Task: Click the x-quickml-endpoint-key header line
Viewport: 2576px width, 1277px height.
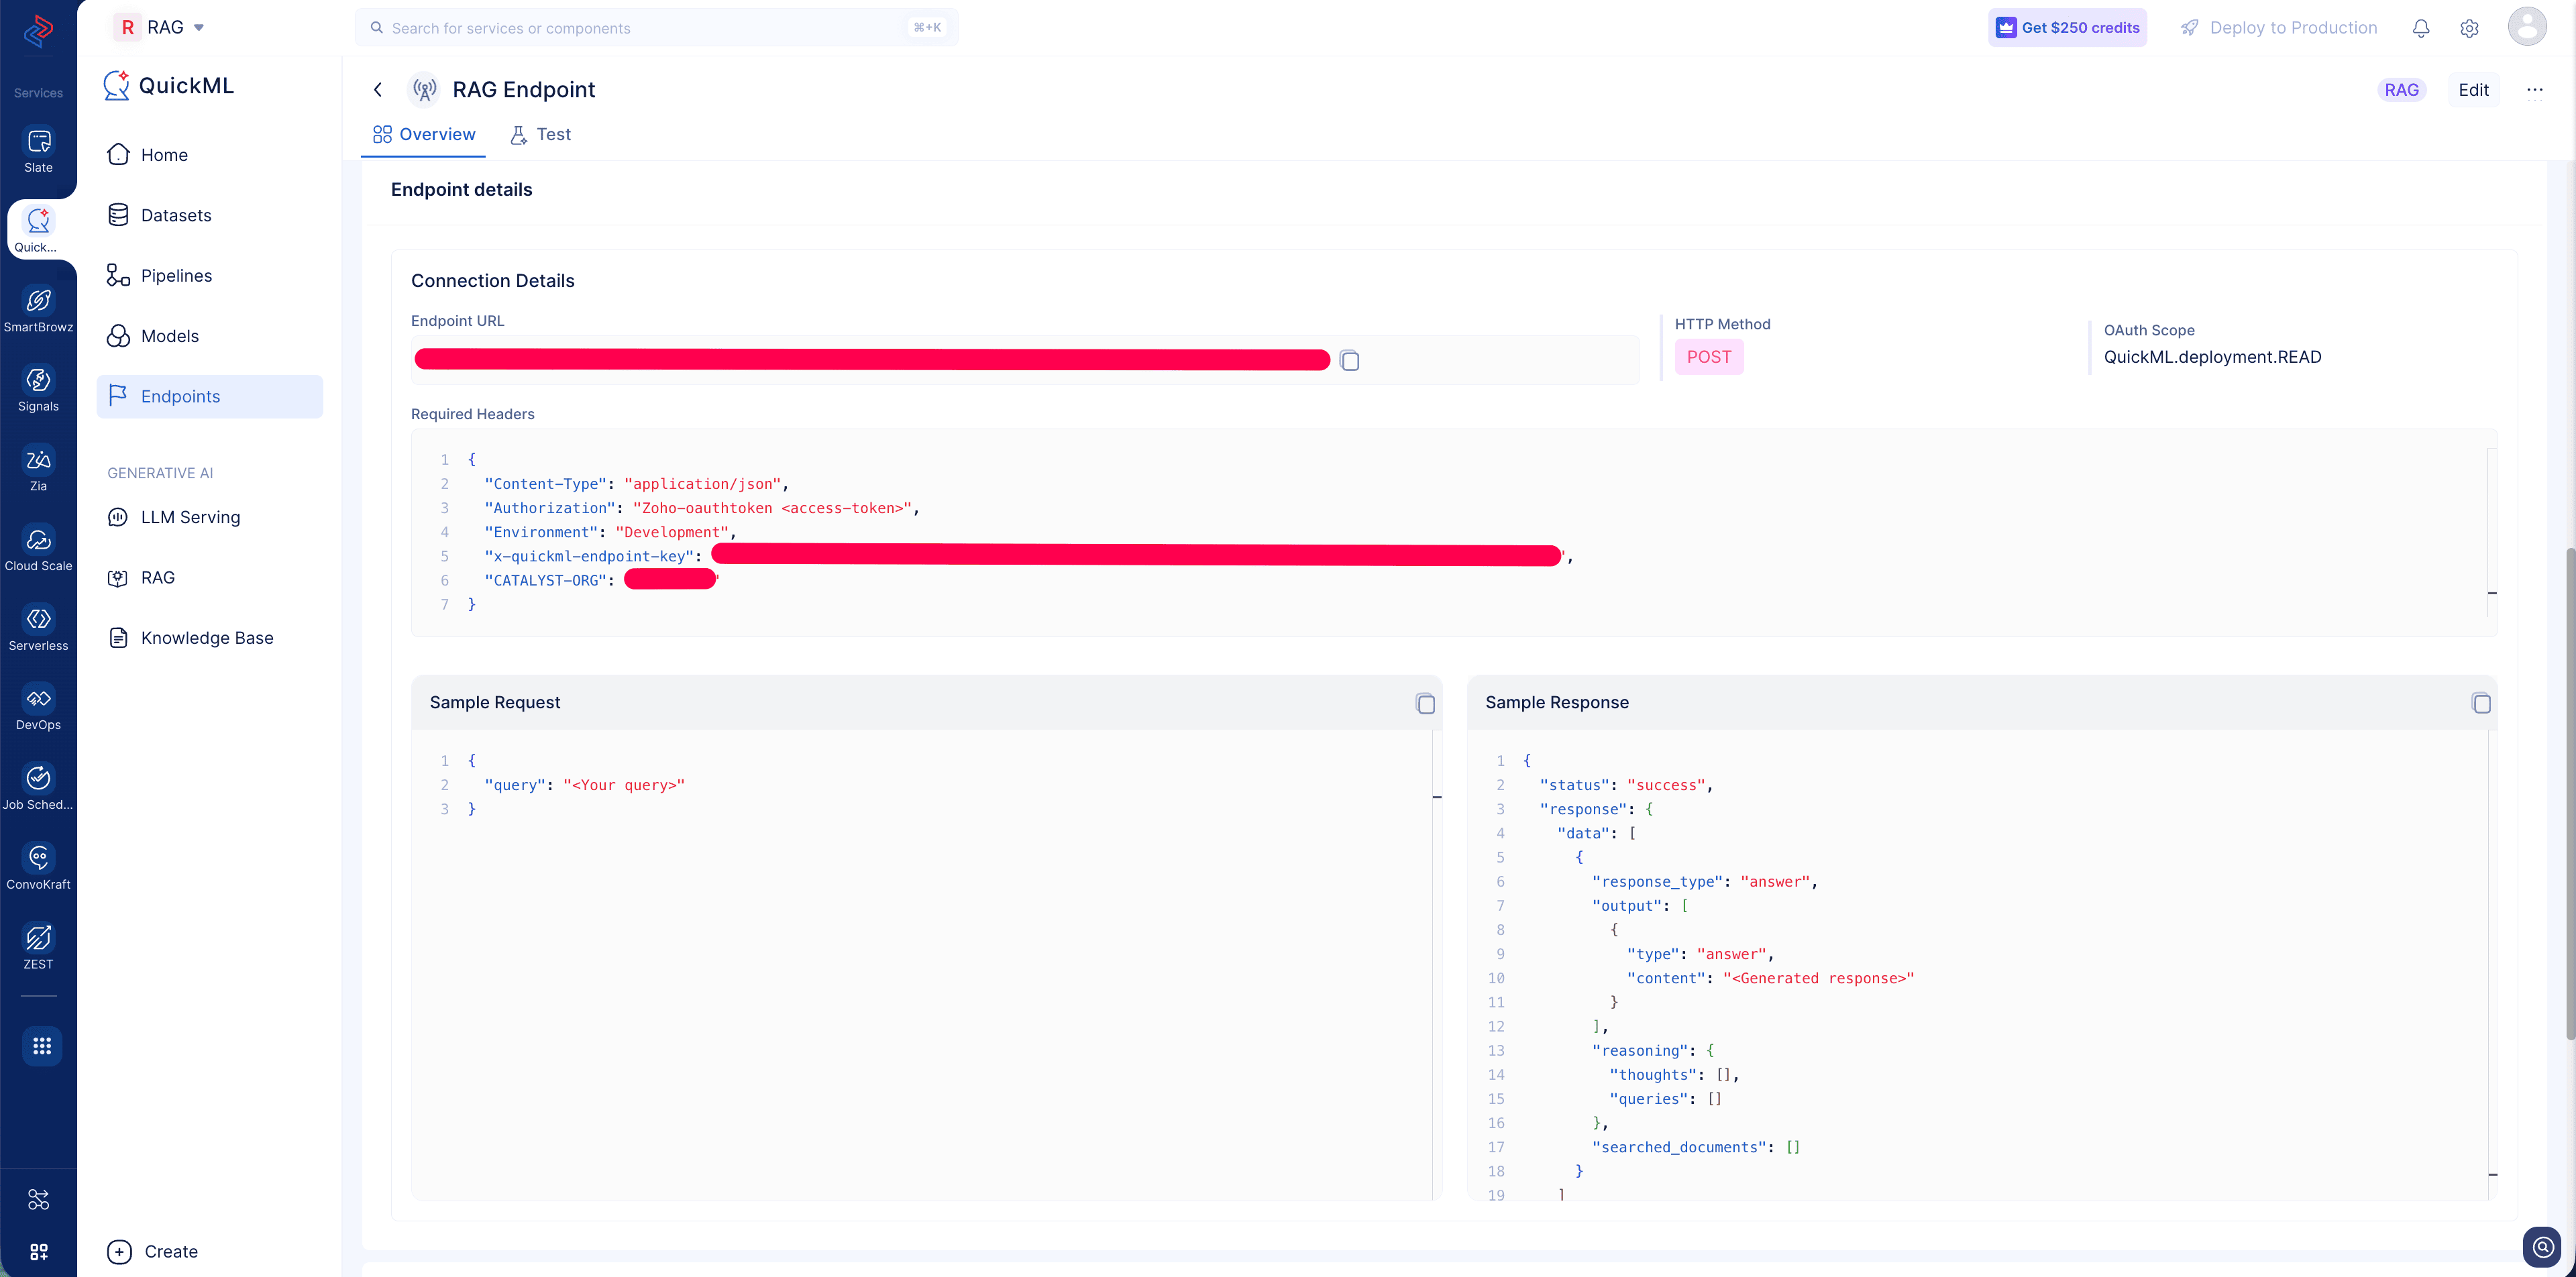Action: [1028, 556]
